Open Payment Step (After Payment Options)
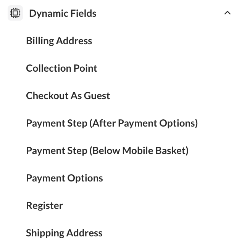 coord(112,123)
